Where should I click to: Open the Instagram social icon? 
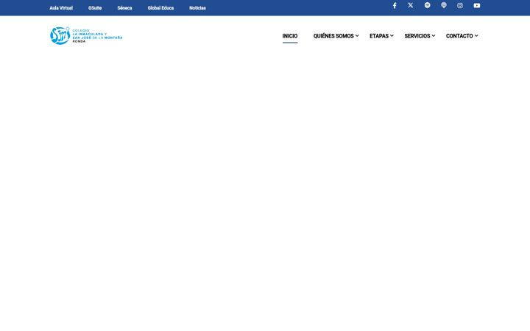[x=460, y=5]
